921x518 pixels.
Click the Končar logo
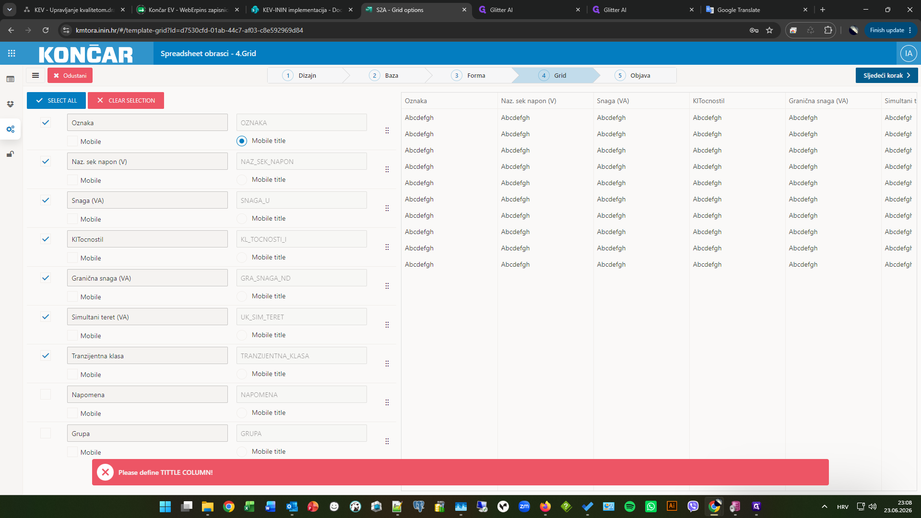(x=86, y=54)
